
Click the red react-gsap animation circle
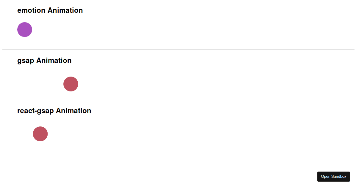[40, 134]
